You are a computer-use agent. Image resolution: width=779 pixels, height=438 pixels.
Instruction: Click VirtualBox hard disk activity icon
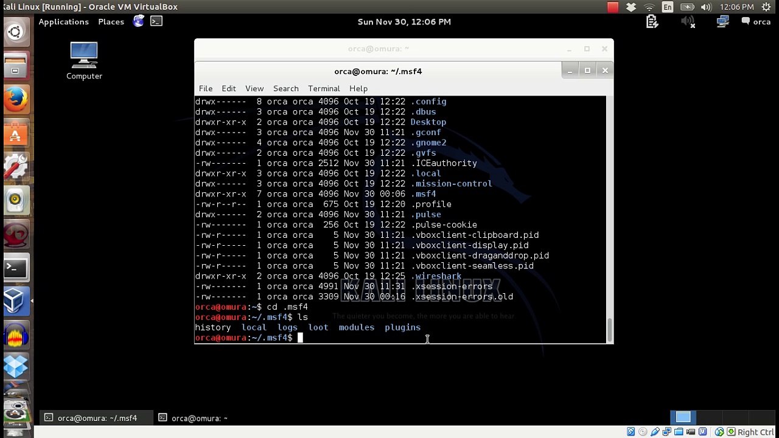pyautogui.click(x=631, y=432)
